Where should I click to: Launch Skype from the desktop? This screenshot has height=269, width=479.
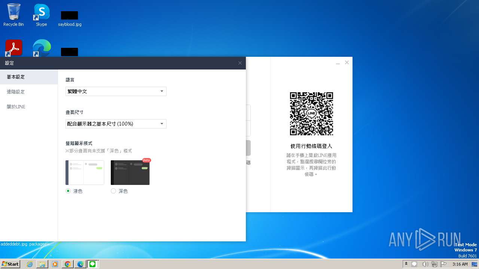coord(41,15)
